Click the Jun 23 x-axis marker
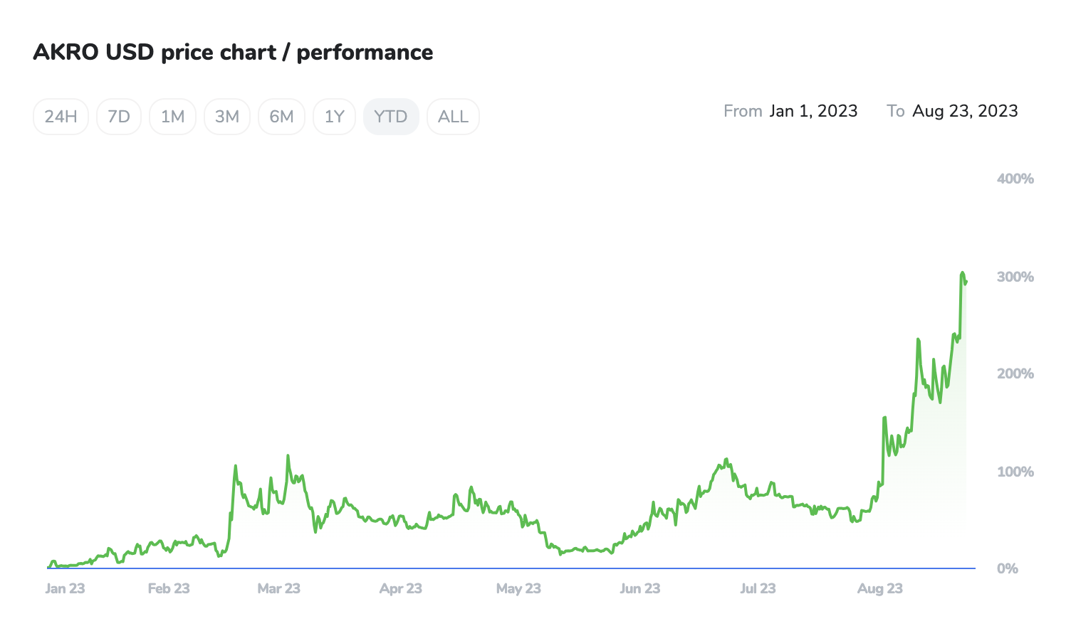Viewport: 1071px width, 636px height. click(x=639, y=588)
